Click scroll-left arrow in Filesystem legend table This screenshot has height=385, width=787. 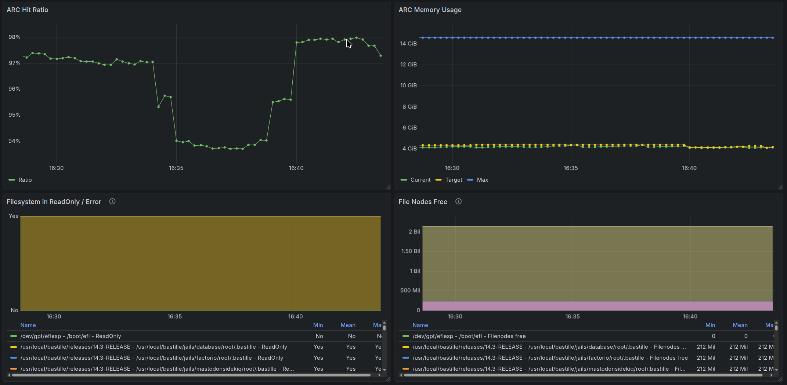click(9, 375)
